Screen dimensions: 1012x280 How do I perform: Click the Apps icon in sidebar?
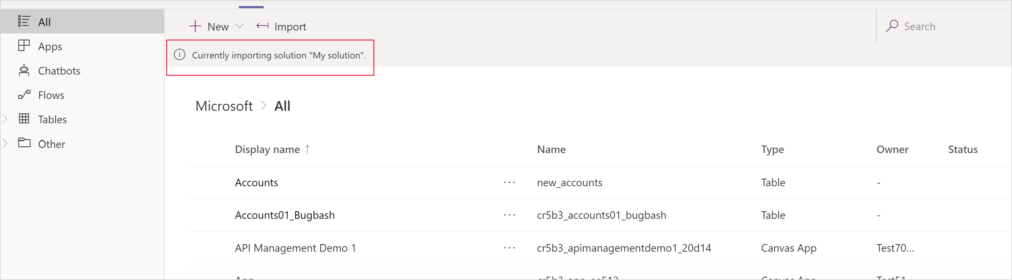(x=24, y=46)
